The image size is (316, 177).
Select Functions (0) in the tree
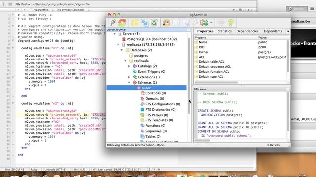pos(155,126)
